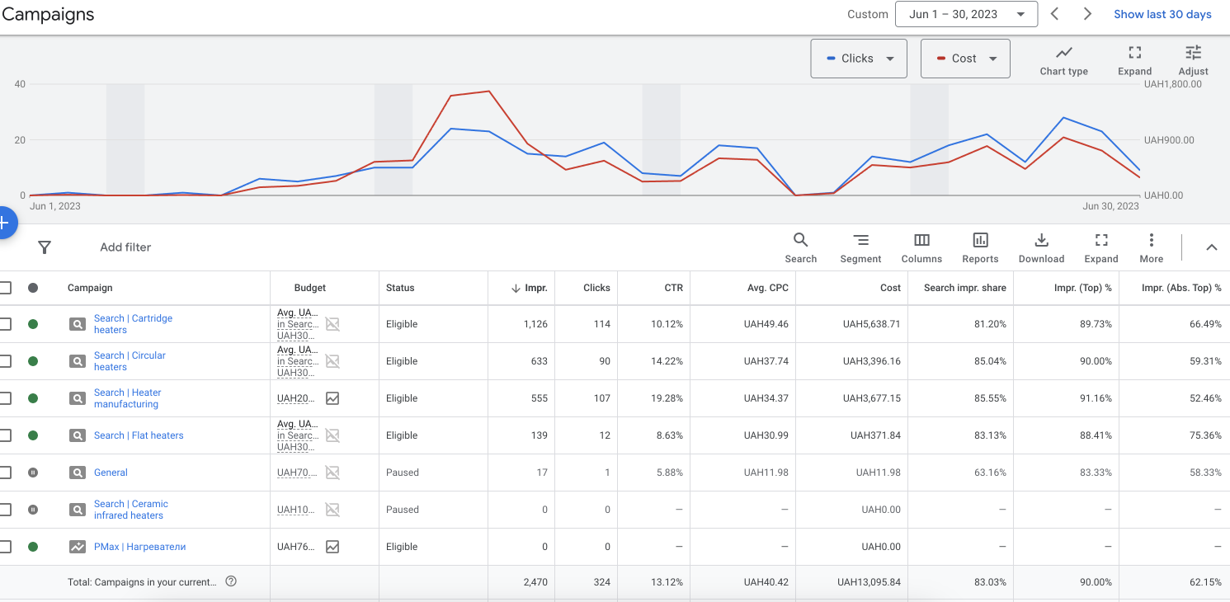
Task: Click Show last 30 days link
Action: coord(1162,14)
